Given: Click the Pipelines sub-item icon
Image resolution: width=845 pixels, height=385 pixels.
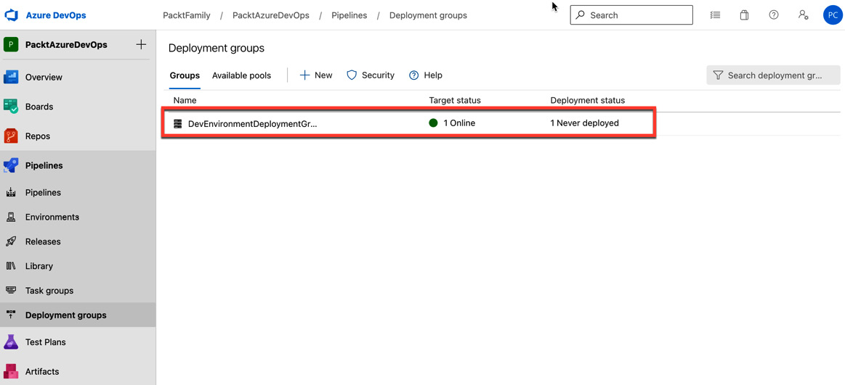Looking at the screenshot, I should 11,193.
